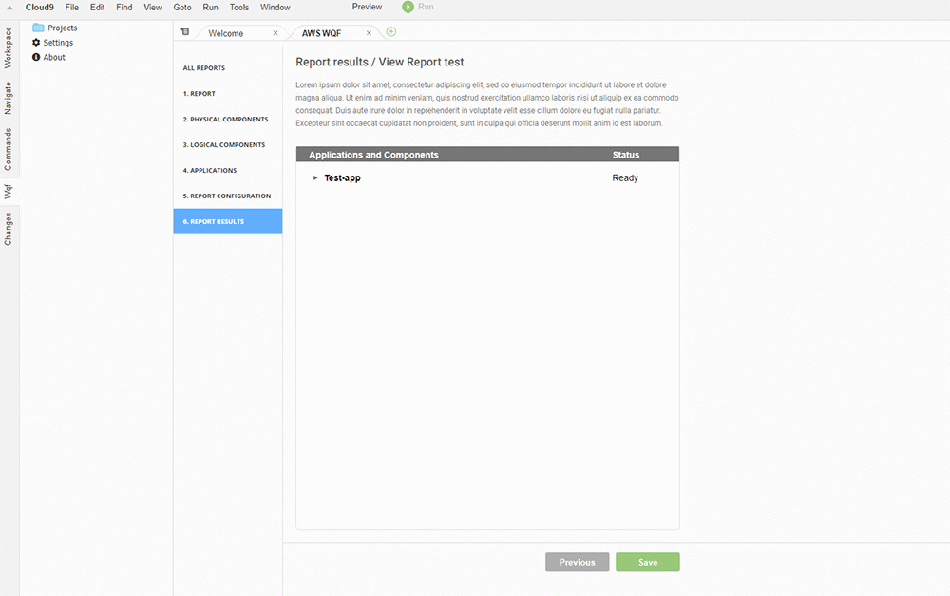Click the Applications and Components column header
This screenshot has width=950, height=596.
[x=373, y=155]
